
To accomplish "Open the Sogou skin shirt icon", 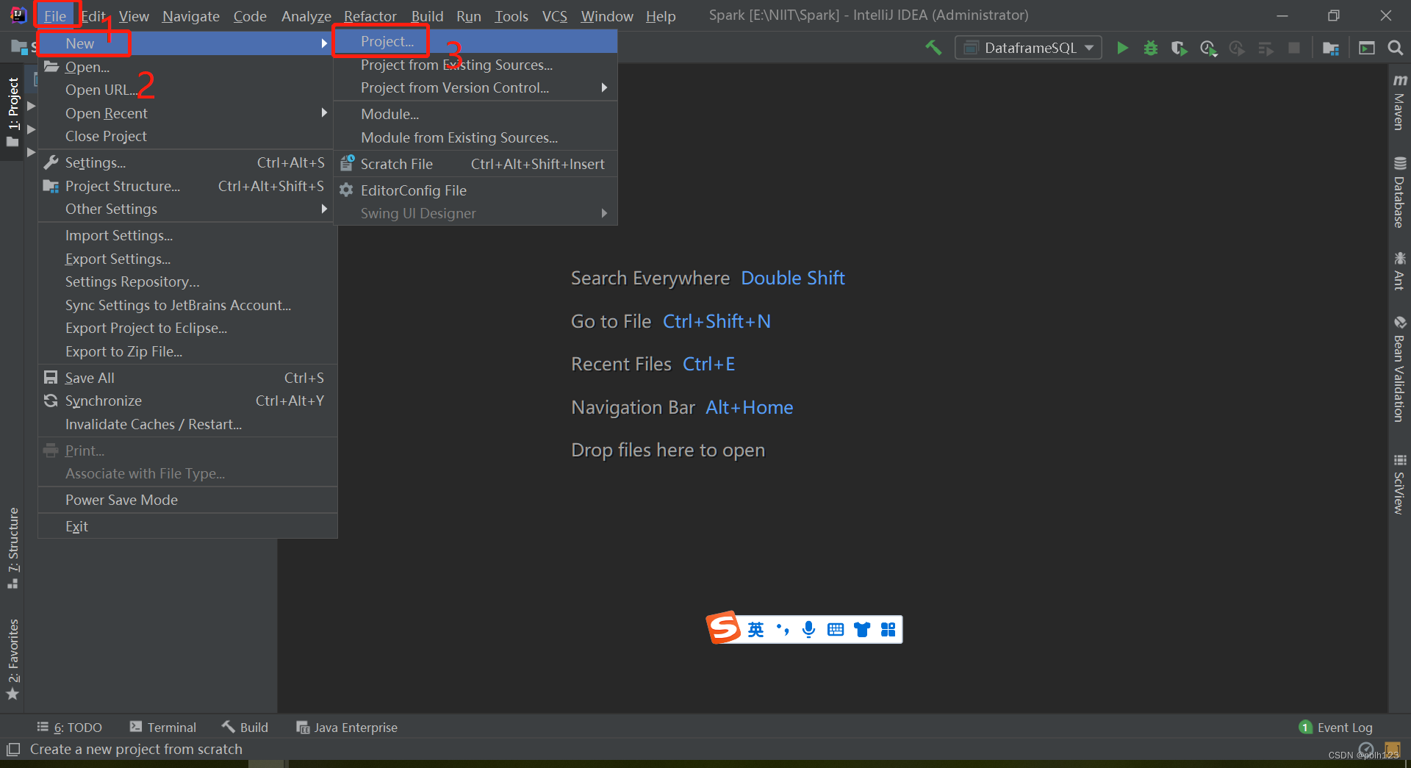I will coord(862,630).
